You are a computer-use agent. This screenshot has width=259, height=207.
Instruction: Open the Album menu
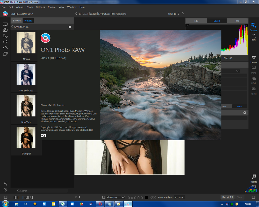pos(20,7)
